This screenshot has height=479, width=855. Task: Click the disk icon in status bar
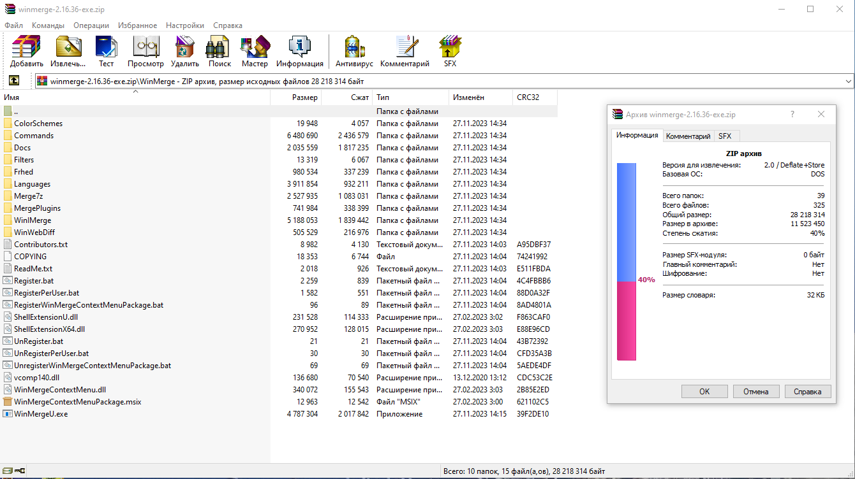pyautogui.click(x=7, y=472)
